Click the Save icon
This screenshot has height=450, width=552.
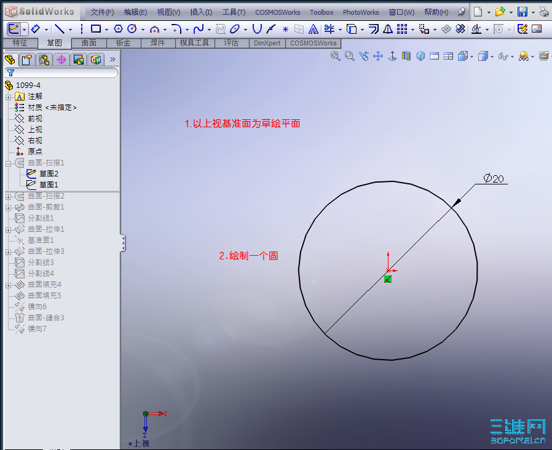[x=522, y=12]
